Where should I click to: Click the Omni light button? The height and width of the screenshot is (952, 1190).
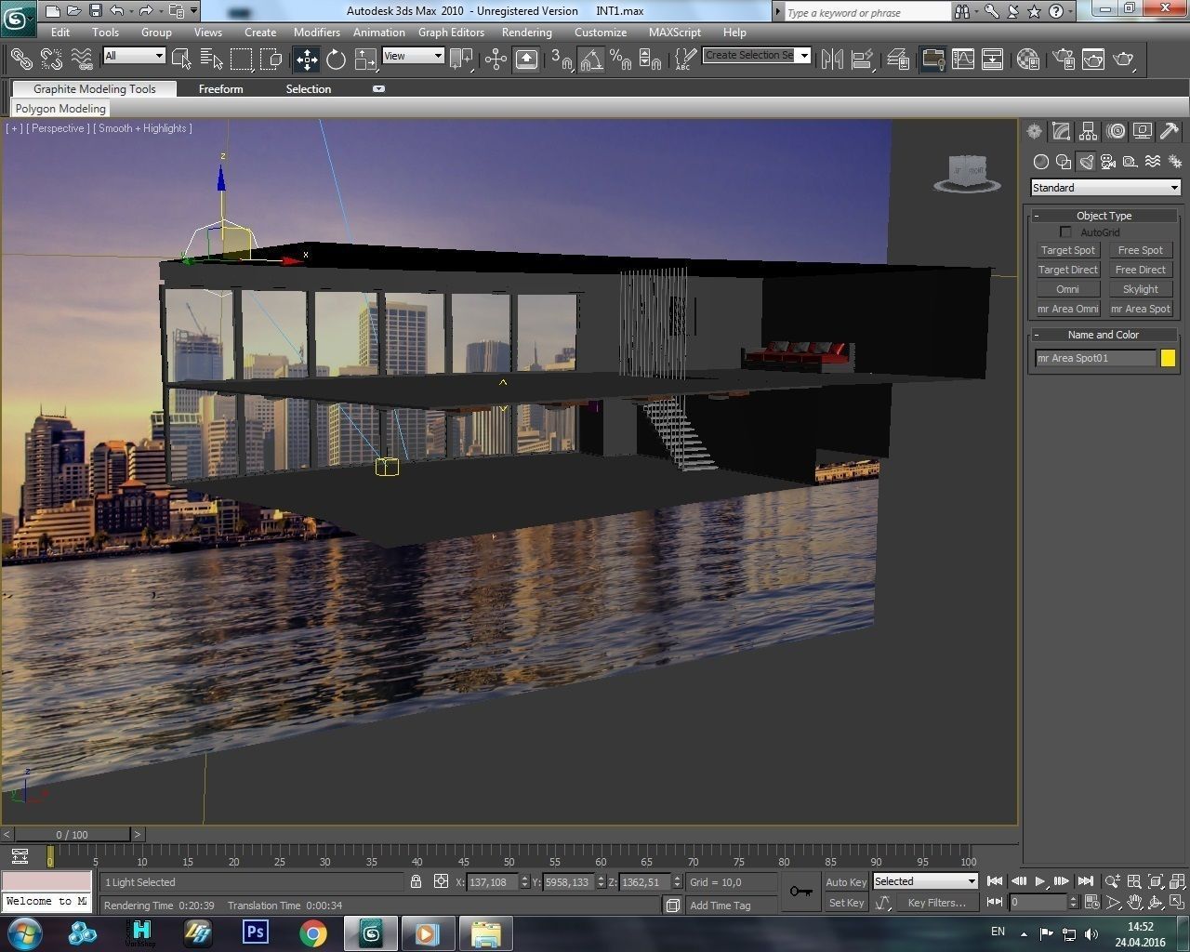coord(1068,289)
